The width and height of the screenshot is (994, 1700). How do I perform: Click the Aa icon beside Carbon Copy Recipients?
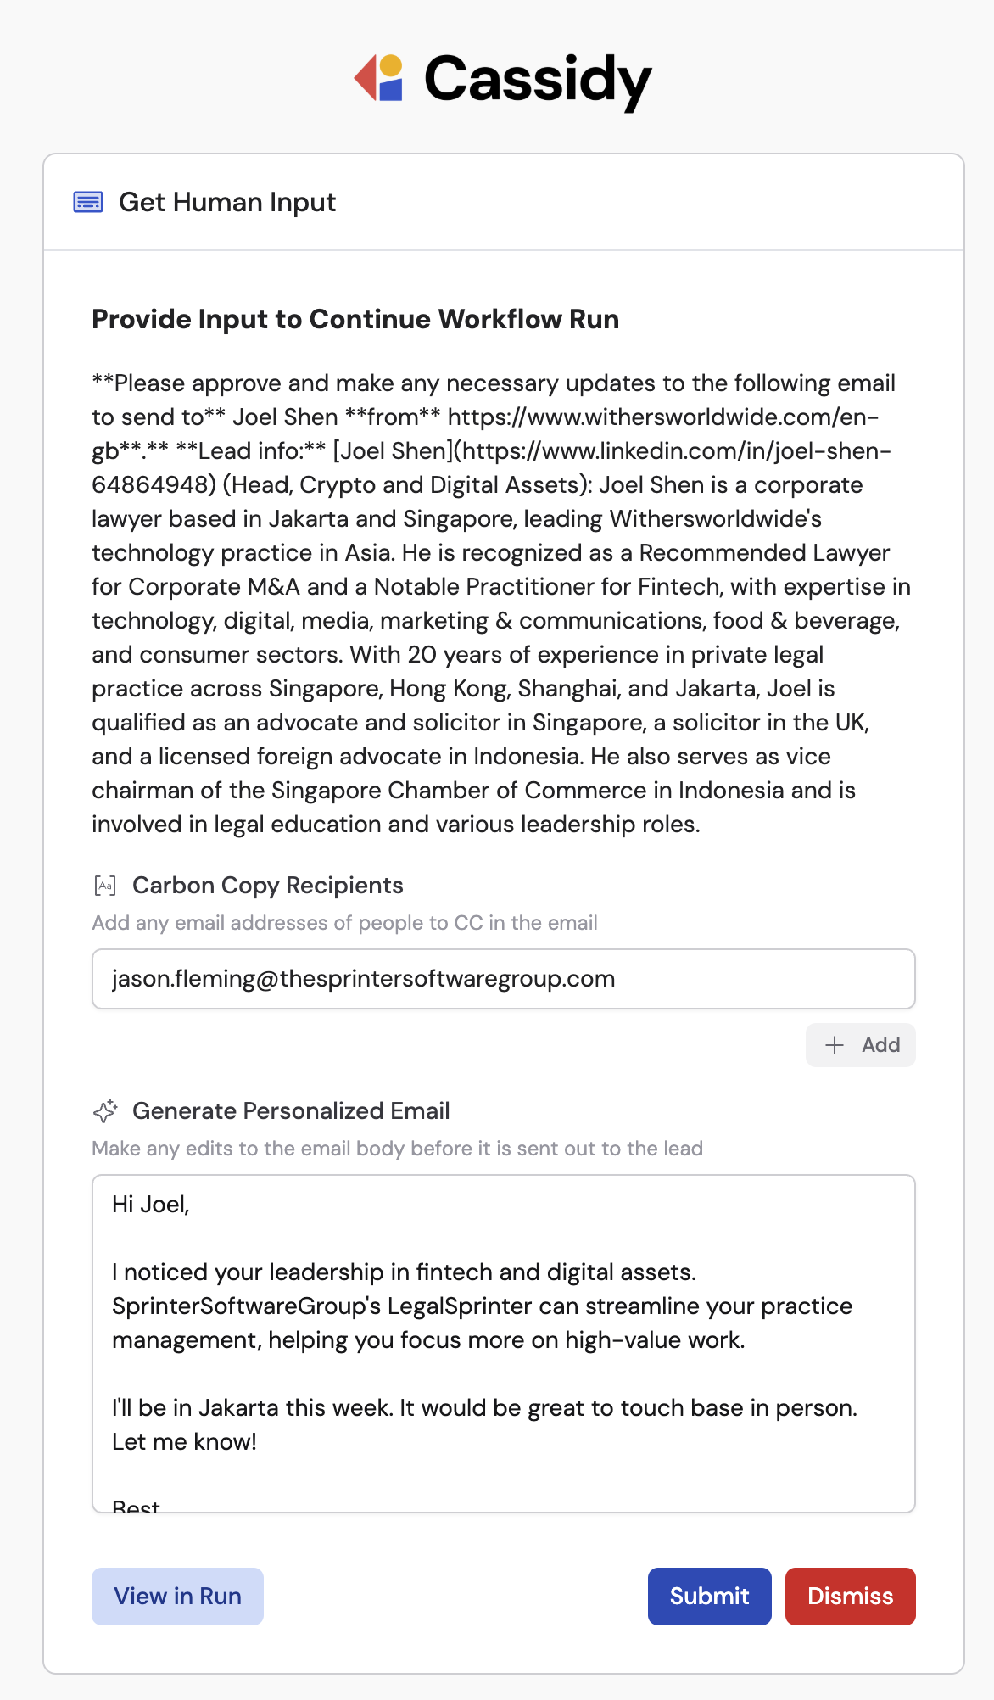pyautogui.click(x=105, y=885)
